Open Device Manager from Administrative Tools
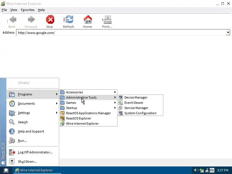The height and width of the screenshot is (174, 232). 140,97
